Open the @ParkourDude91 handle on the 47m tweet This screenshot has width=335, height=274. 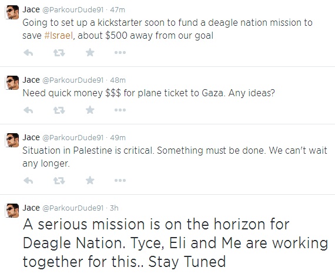[x=73, y=10]
